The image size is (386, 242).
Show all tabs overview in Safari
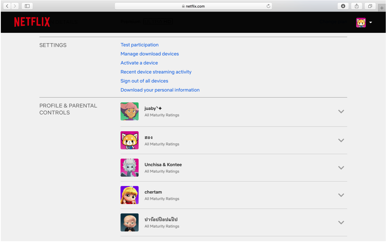370,6
